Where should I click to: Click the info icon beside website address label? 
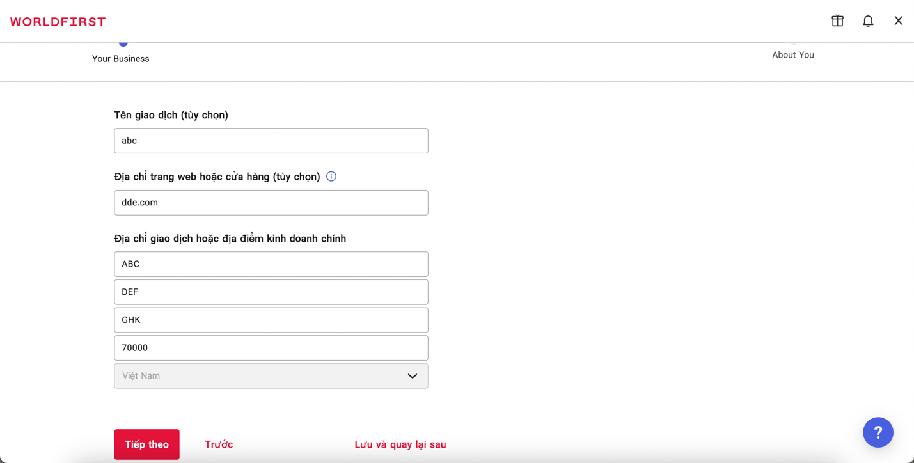pos(331,177)
